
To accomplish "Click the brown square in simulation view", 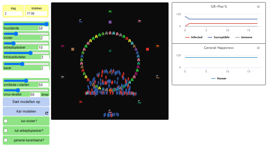I will point(73,49).
